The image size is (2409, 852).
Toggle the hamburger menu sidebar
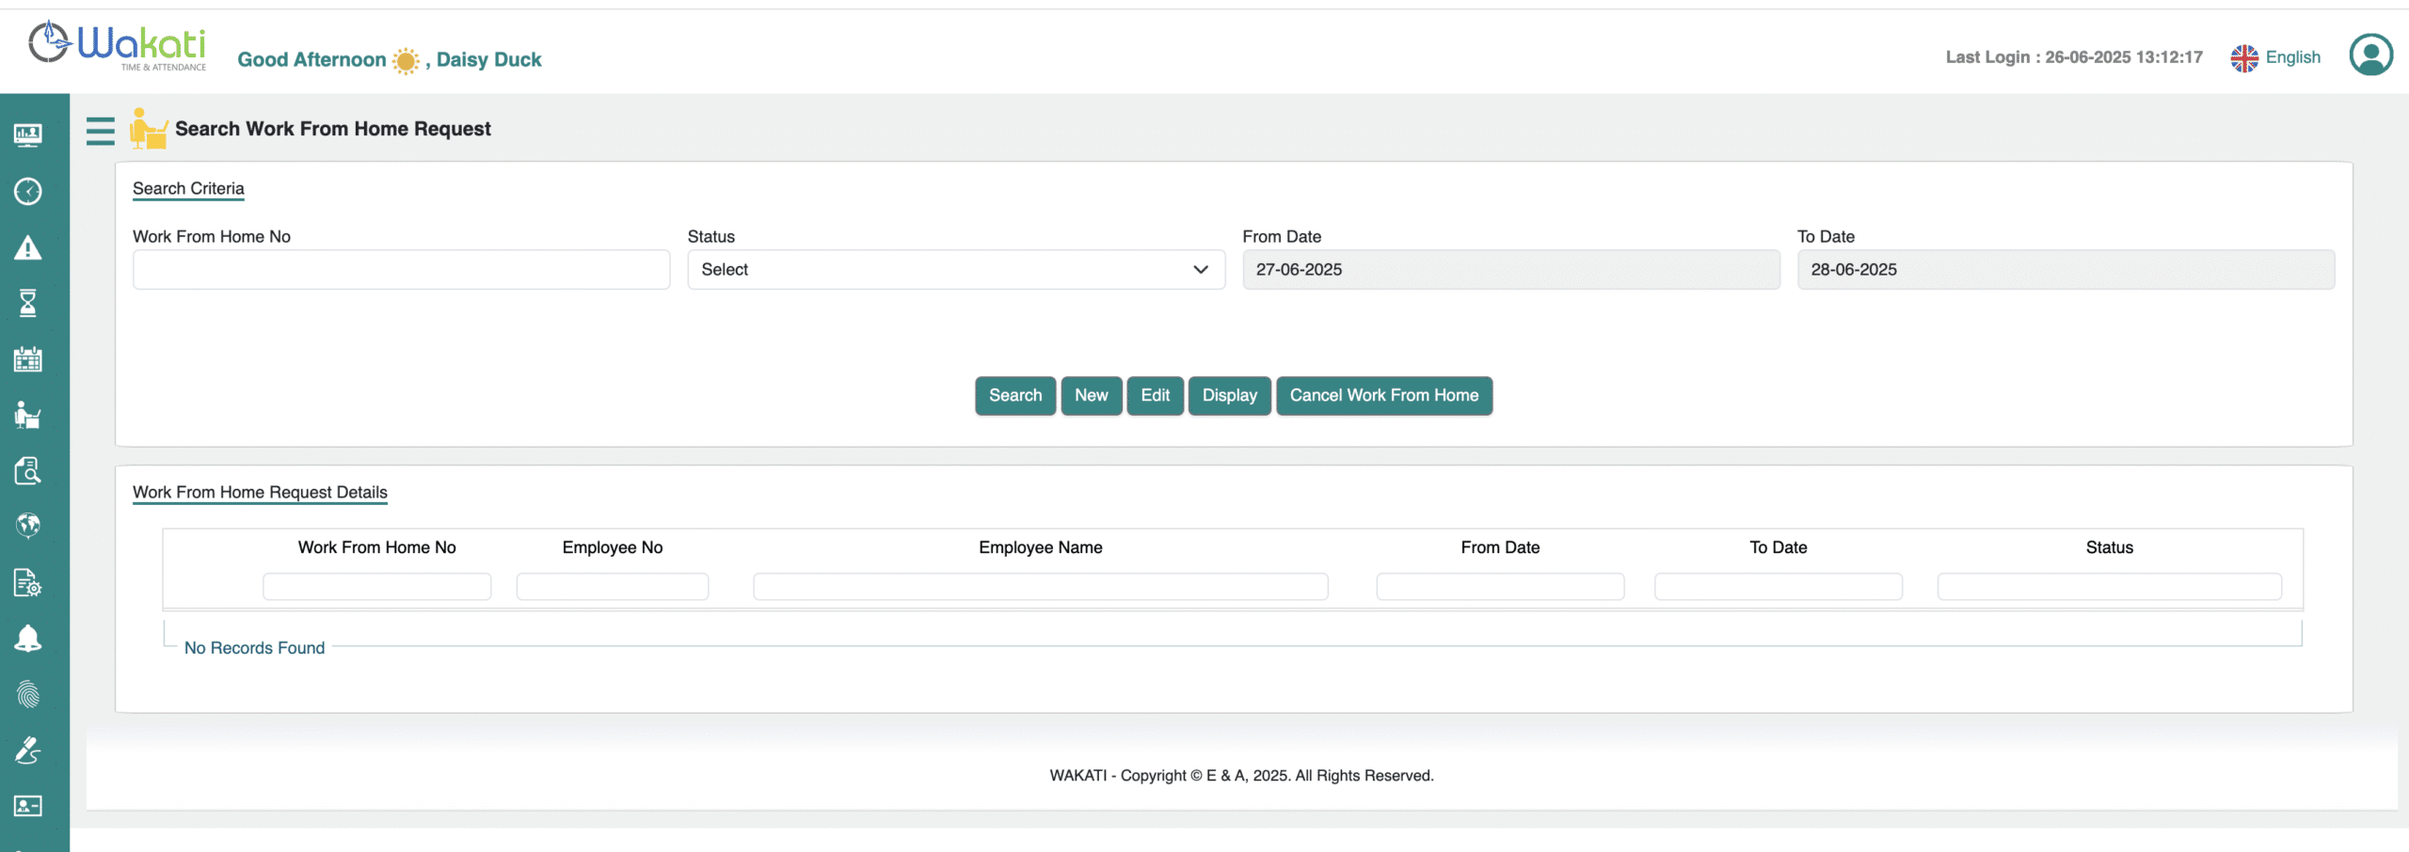coord(100,131)
